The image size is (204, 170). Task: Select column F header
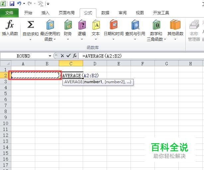click(x=143, y=63)
